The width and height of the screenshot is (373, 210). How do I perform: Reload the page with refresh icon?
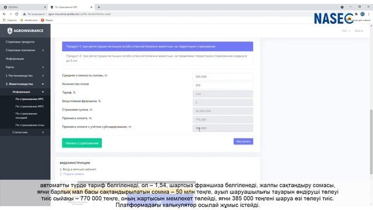click(x=17, y=14)
